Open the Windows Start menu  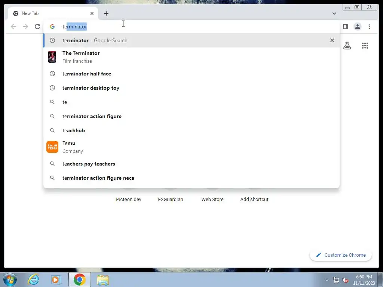[10, 280]
